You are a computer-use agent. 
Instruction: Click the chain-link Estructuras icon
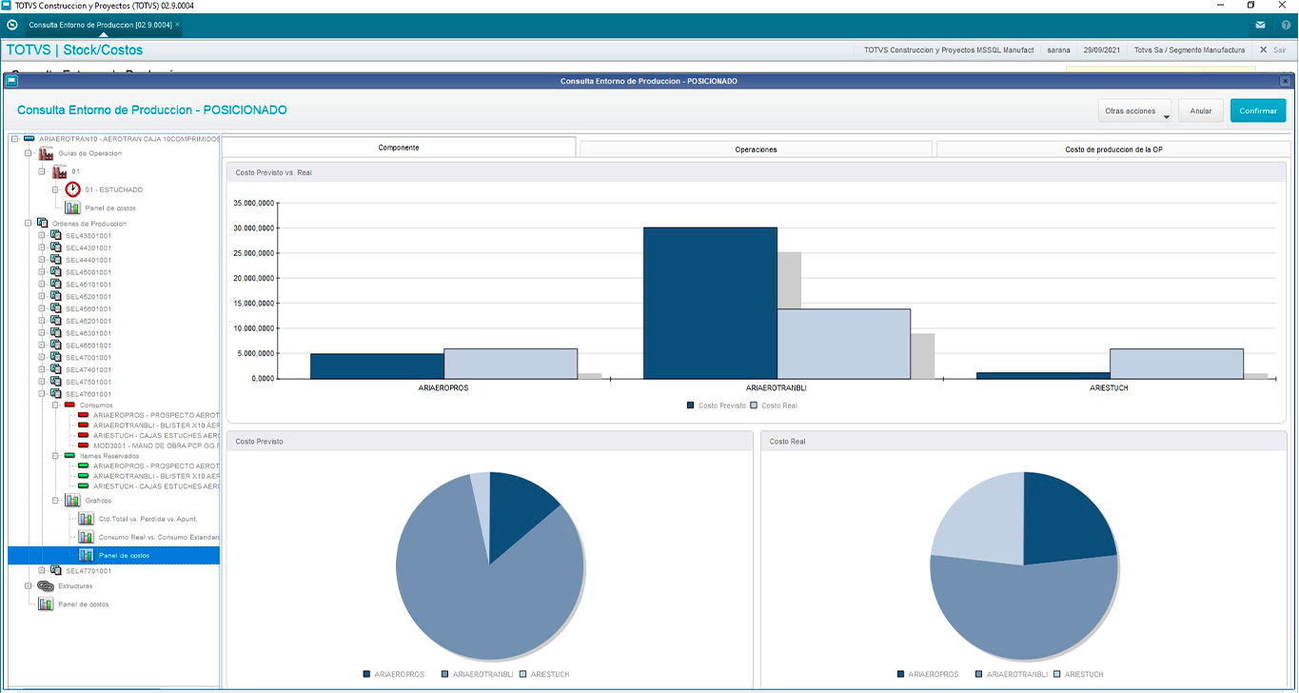pos(45,586)
